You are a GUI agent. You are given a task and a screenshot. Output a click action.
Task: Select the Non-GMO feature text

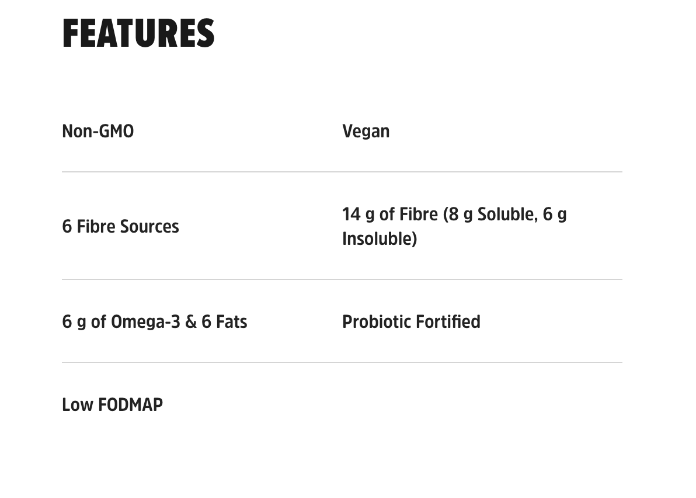98,131
